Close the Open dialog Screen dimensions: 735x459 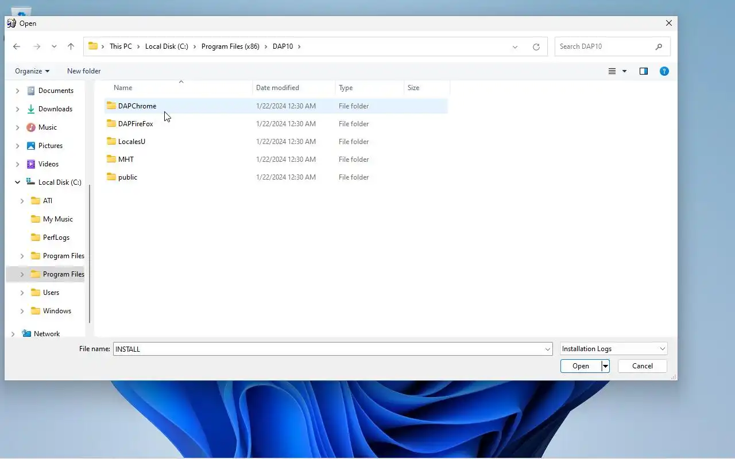[668, 24]
